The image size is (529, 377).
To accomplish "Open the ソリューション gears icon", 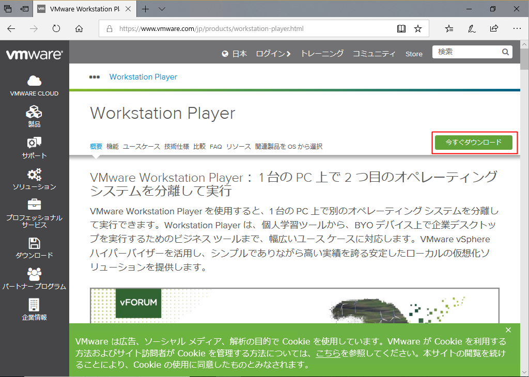I will (x=34, y=175).
